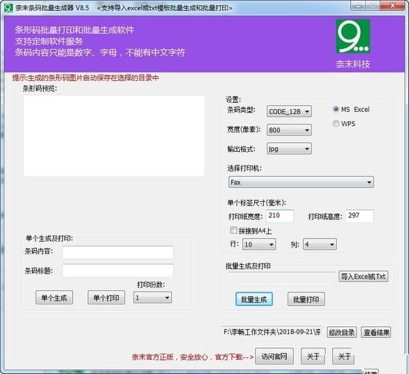Click the 打印纸宽度 field showing 210
Image resolution: width=409 pixels, height=374 pixels.
pyautogui.click(x=276, y=216)
